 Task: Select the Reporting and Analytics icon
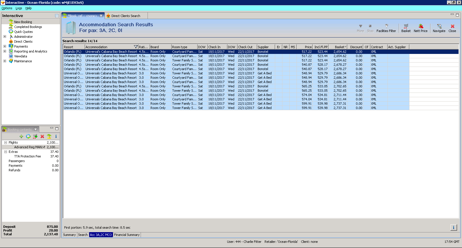pos(11,51)
